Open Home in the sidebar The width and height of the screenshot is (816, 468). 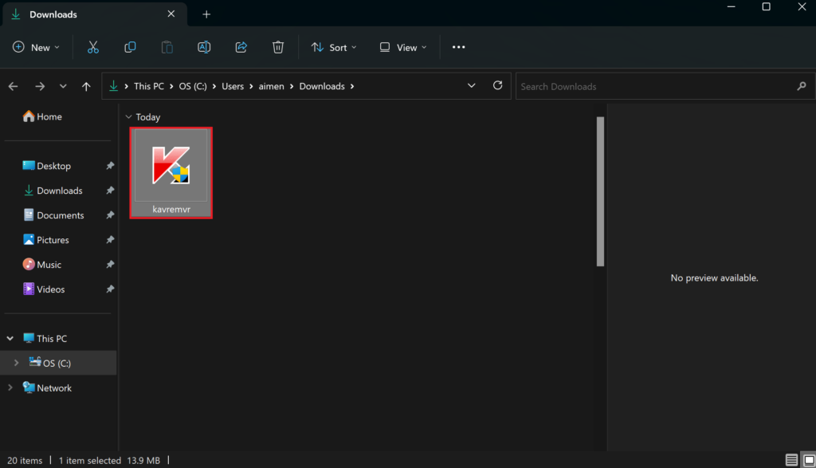click(42, 116)
